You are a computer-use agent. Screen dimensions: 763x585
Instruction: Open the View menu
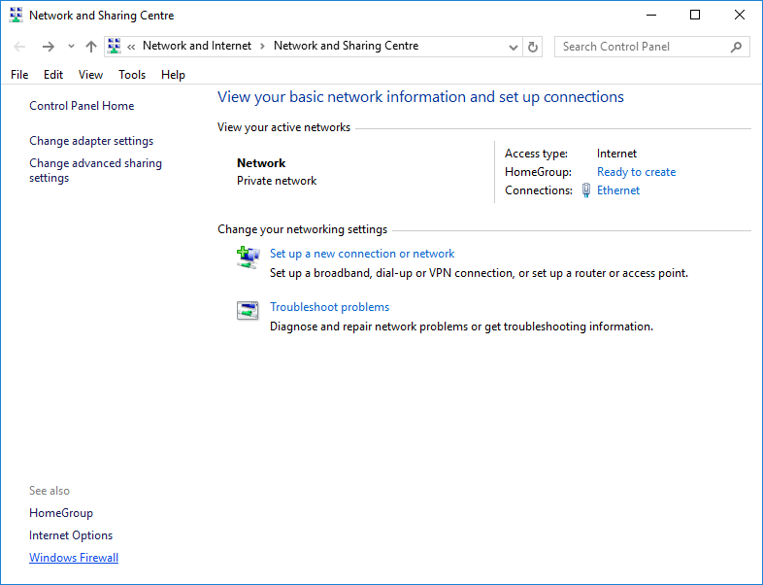[x=90, y=75]
